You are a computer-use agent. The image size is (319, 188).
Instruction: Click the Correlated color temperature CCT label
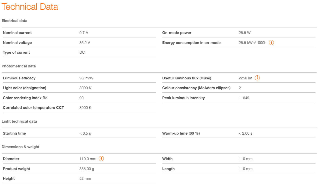pos(33,108)
